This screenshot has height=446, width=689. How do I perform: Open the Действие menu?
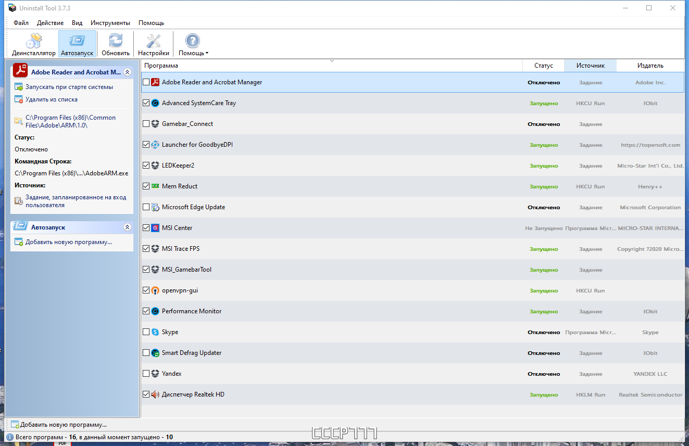click(x=50, y=23)
